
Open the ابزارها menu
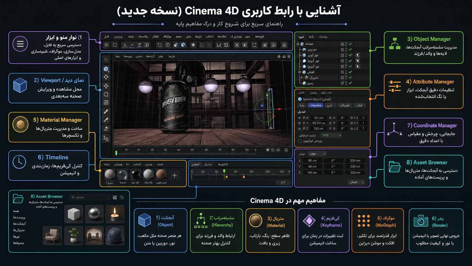point(198,36)
